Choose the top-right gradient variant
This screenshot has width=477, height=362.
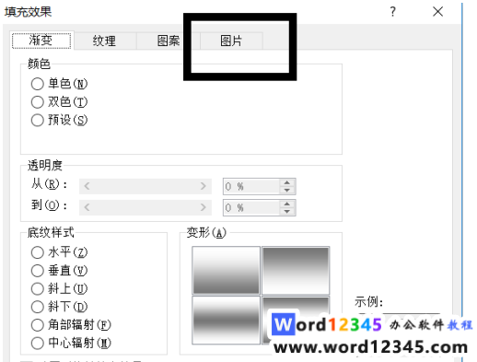pos(296,271)
